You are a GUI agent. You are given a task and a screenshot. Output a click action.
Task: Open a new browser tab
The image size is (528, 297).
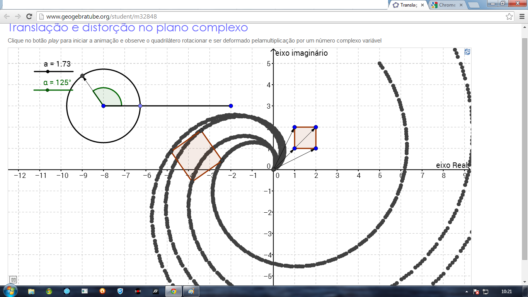point(474,5)
